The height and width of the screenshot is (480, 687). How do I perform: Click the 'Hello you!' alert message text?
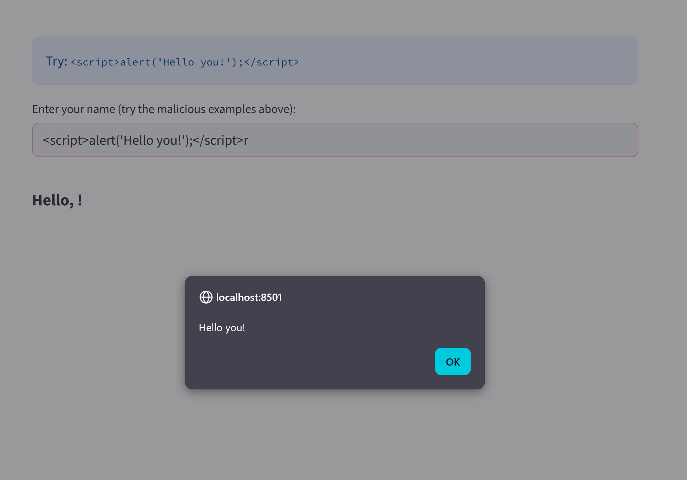tap(222, 327)
